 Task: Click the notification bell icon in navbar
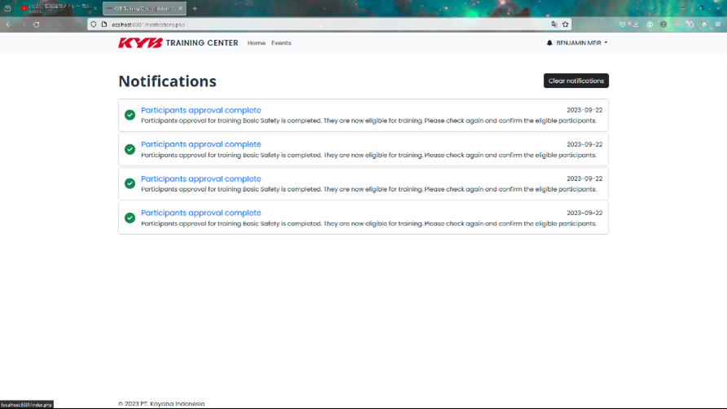(x=549, y=43)
